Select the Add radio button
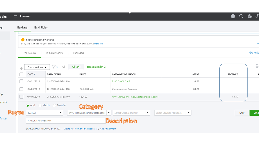 28,105
